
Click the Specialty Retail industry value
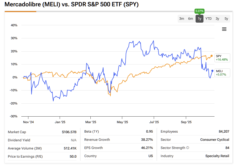217,156
